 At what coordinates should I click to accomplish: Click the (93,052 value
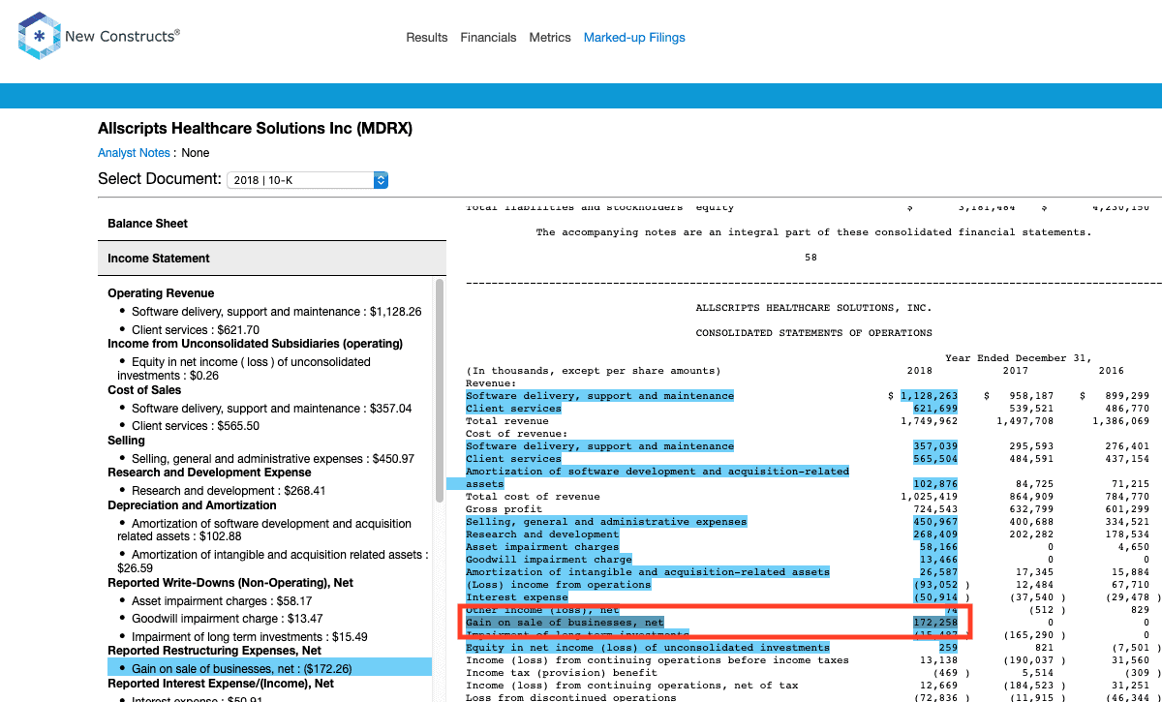click(935, 585)
